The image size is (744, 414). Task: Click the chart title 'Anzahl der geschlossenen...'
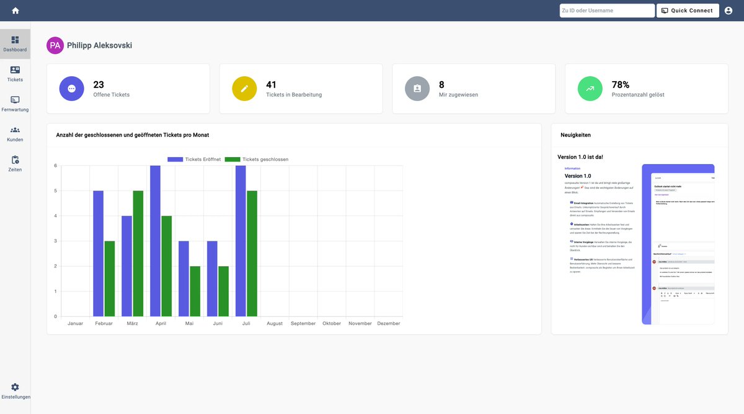coord(133,135)
